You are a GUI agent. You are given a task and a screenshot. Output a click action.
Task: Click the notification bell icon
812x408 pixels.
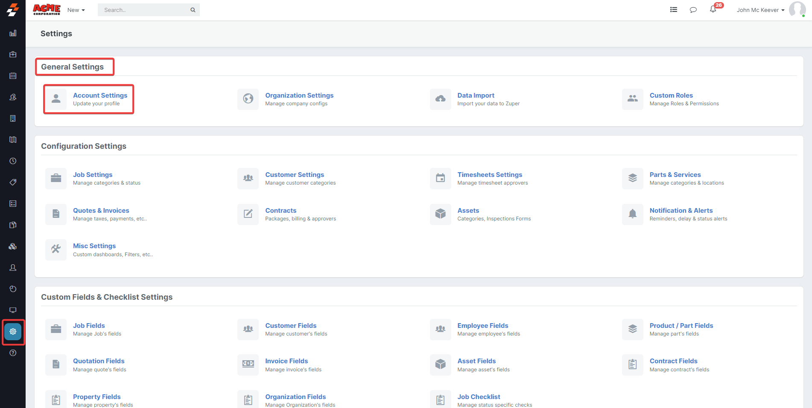pos(713,9)
